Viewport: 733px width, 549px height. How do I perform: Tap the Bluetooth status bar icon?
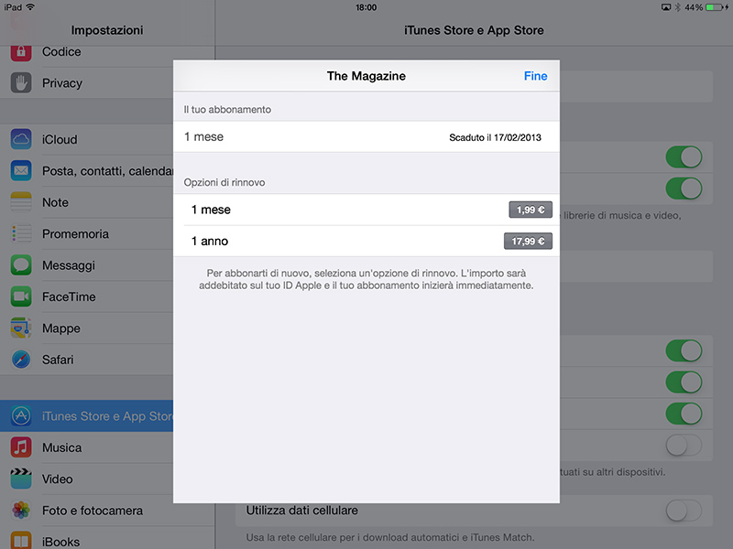click(677, 7)
